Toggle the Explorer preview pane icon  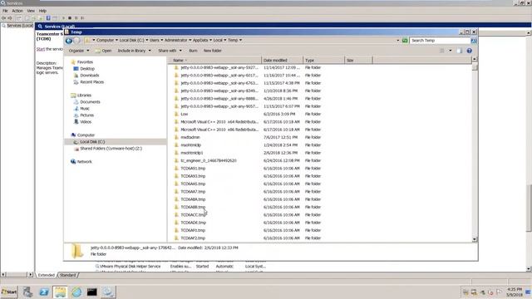point(459,51)
